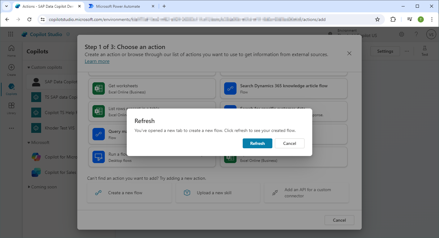Select SAP Data Copilot in the list

click(52, 82)
